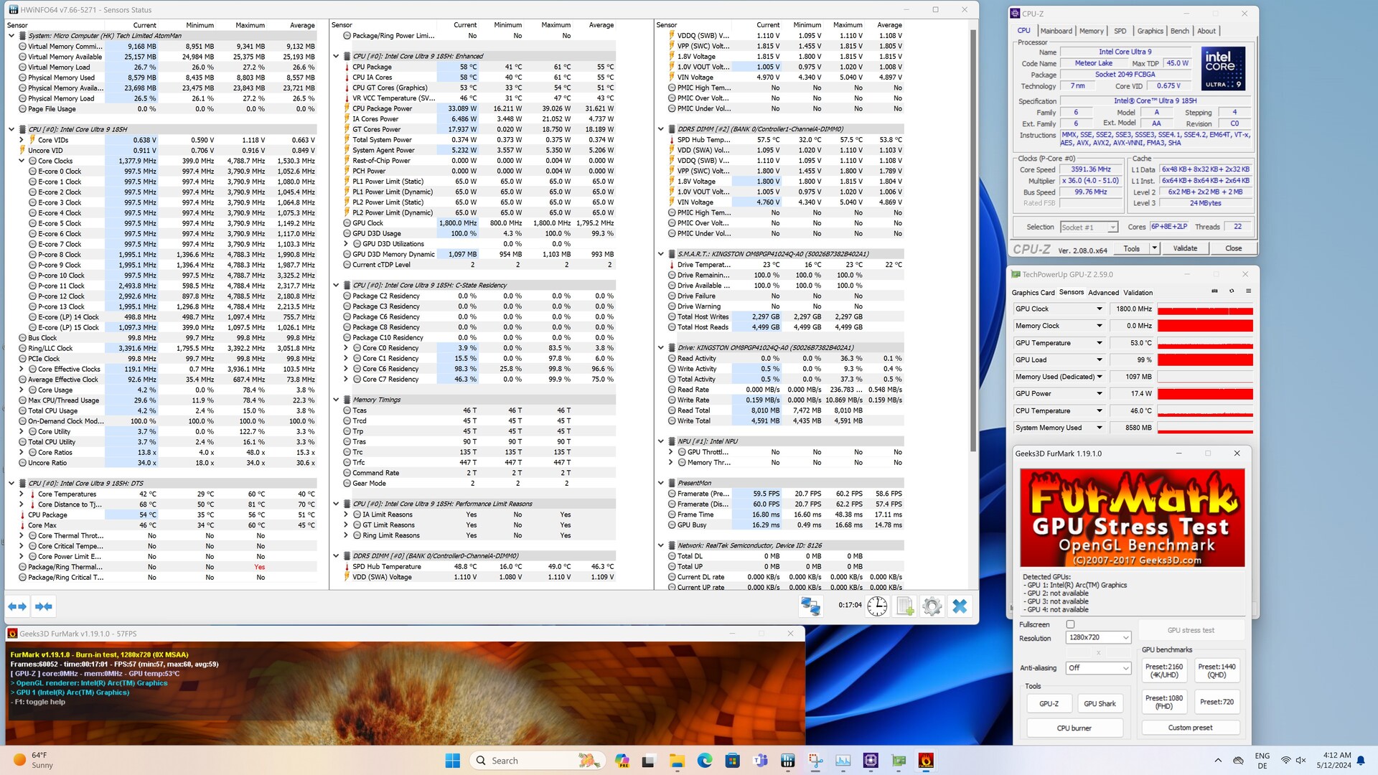Viewport: 1378px width, 775px height.
Task: Click the clock reset timer icon
Action: pyautogui.click(x=877, y=606)
